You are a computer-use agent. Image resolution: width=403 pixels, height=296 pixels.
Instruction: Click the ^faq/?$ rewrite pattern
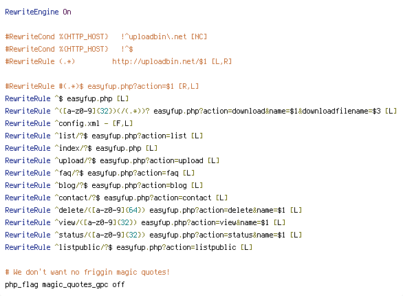69,173
